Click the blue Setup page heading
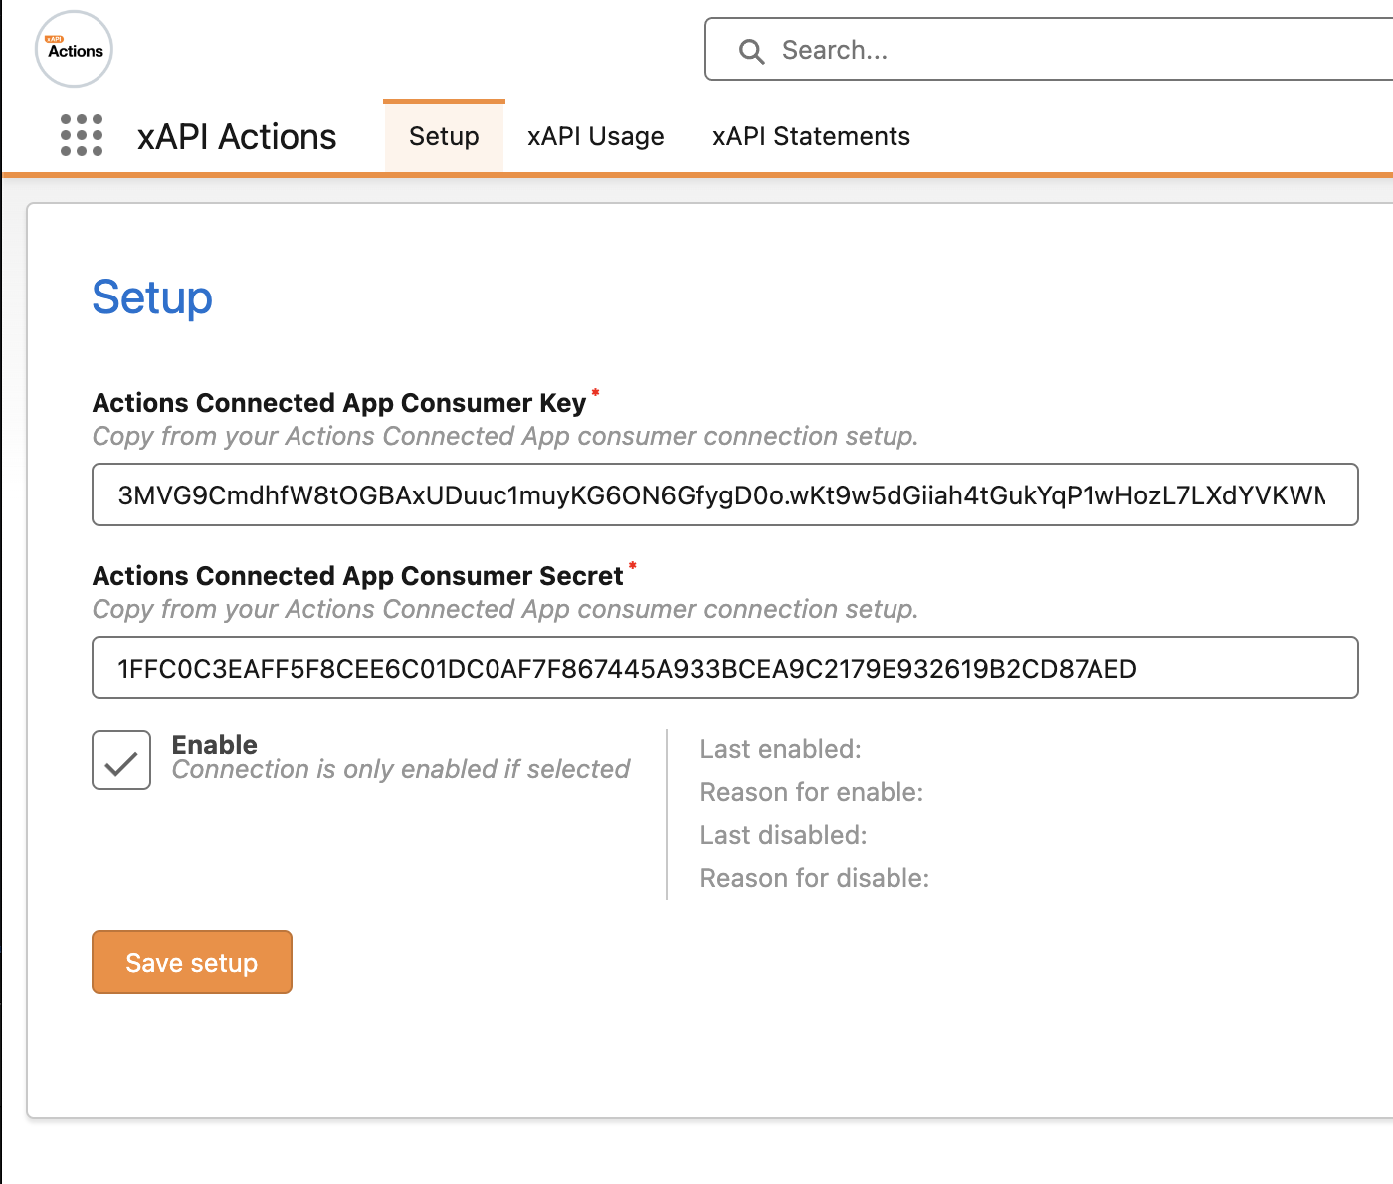Viewport: 1393px width, 1184px height. click(x=152, y=297)
